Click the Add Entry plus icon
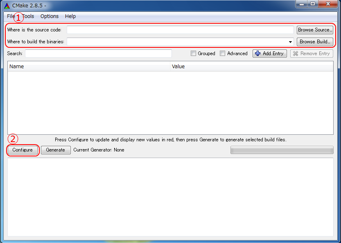The height and width of the screenshot is (243, 341). [258, 53]
